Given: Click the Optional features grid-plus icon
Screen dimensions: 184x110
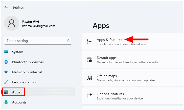Looking at the screenshot, I should 89,96.
